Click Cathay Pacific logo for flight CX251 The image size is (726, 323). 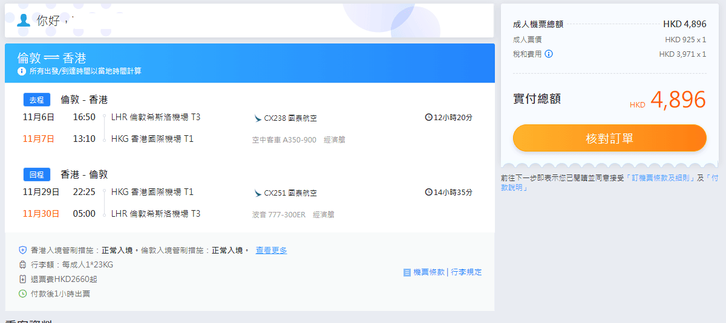(x=258, y=193)
